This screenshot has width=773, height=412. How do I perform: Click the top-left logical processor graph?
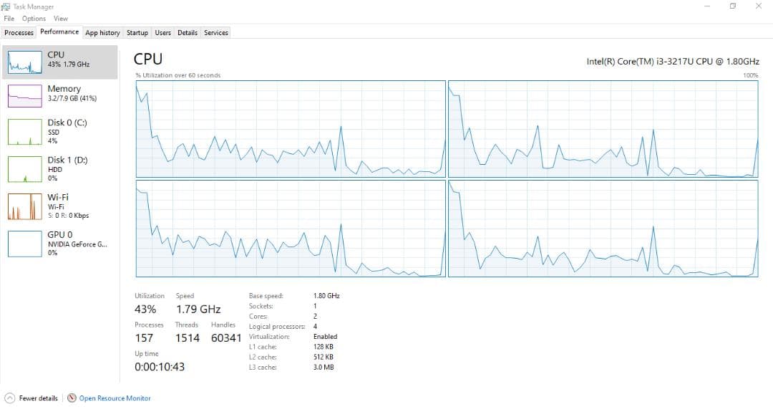[290, 129]
